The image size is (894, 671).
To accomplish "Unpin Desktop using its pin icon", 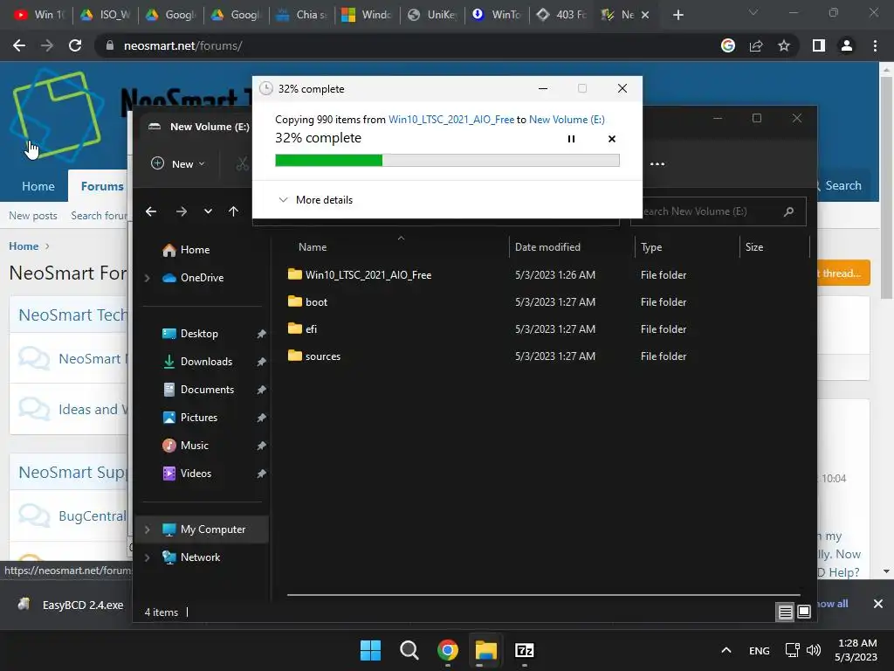I will [261, 334].
